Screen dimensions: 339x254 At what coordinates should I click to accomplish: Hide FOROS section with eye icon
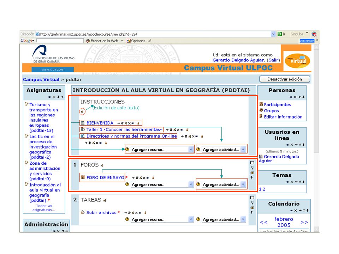(252, 173)
